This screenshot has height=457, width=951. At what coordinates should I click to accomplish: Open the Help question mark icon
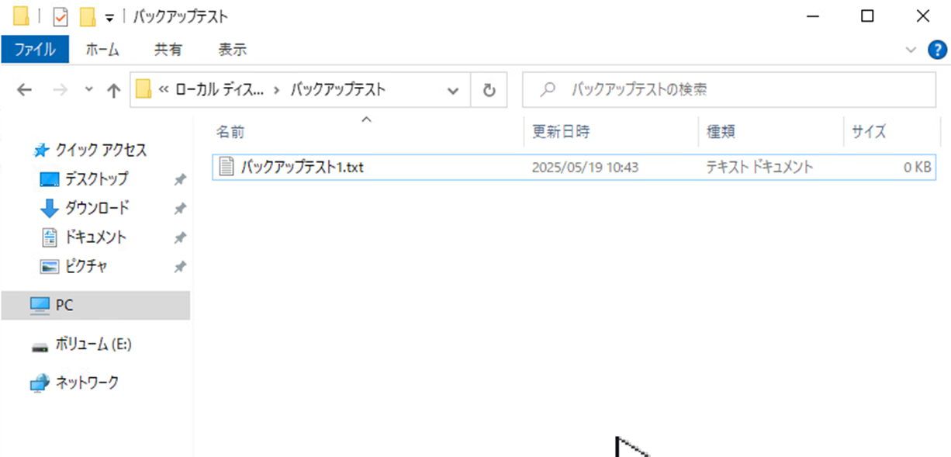tap(937, 50)
